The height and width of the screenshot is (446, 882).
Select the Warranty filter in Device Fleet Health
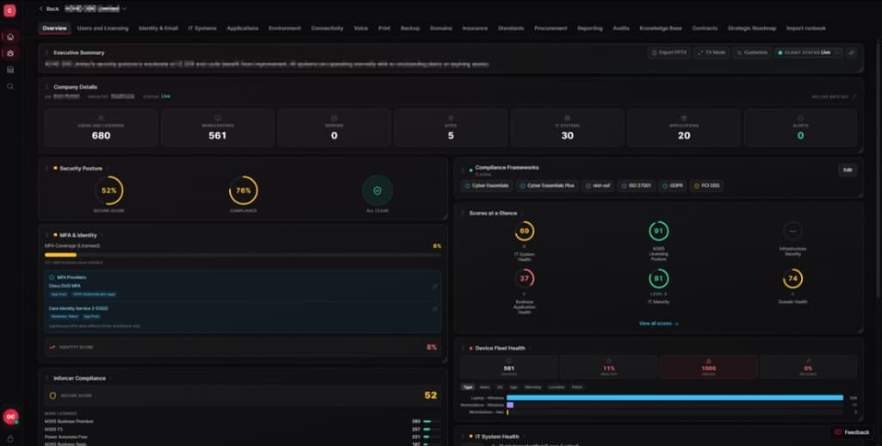click(x=532, y=387)
